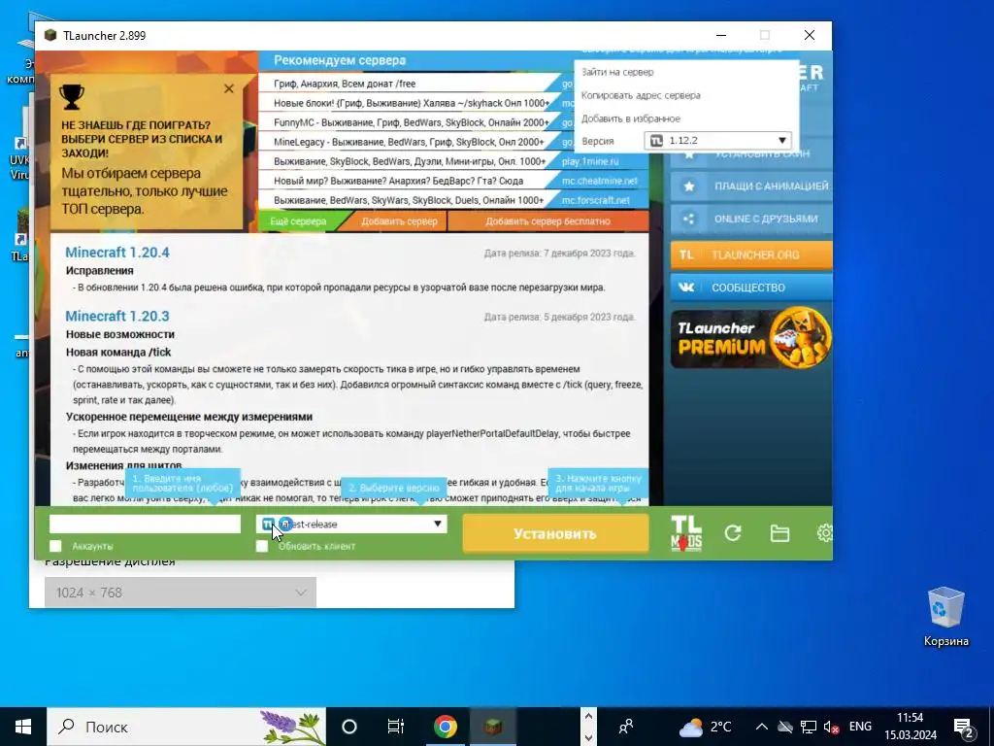Click the trophy icon in yellow banner
Screen dimensions: 994x746
coord(72,97)
